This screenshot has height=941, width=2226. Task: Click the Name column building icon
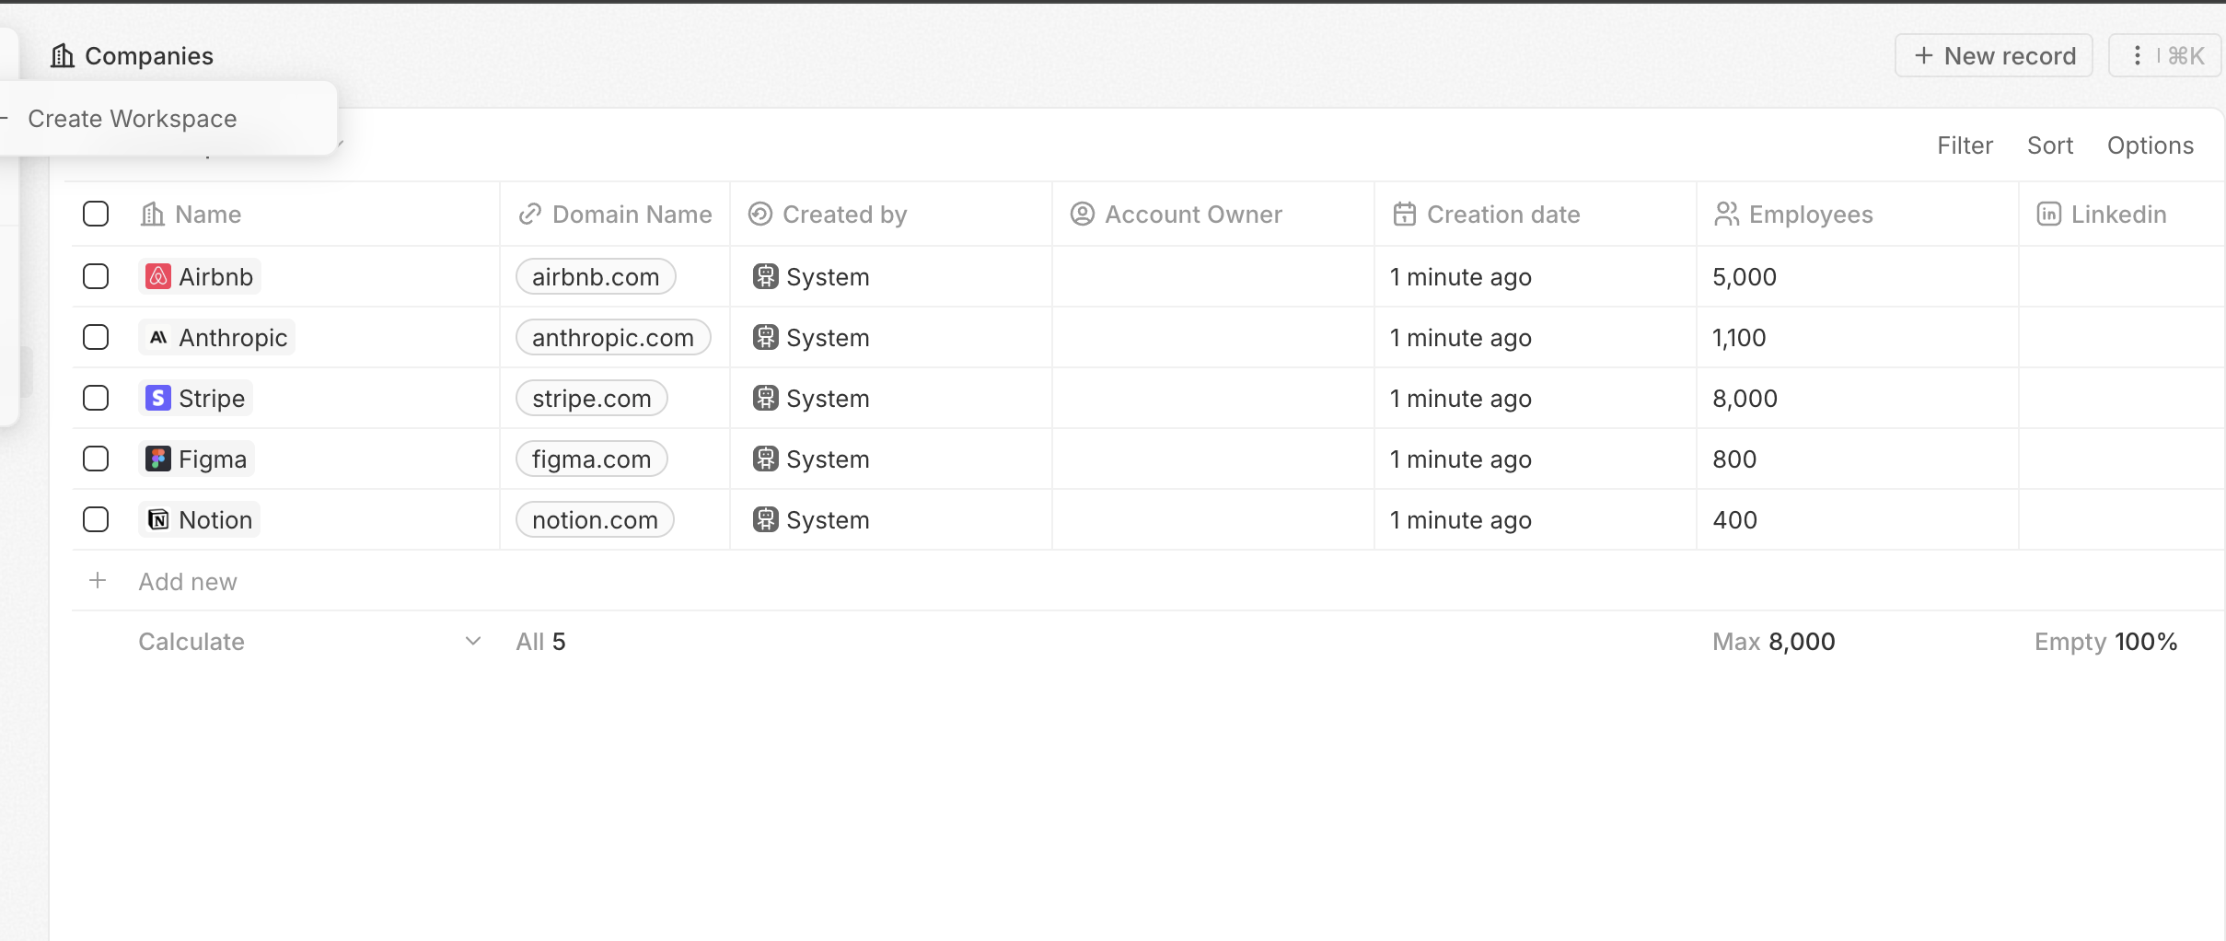(153, 214)
